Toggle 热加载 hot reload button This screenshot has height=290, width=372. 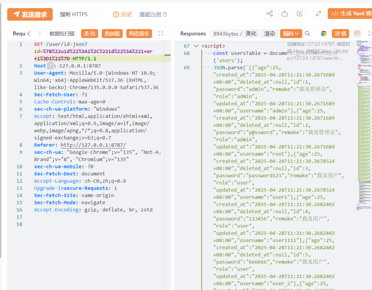(x=112, y=33)
